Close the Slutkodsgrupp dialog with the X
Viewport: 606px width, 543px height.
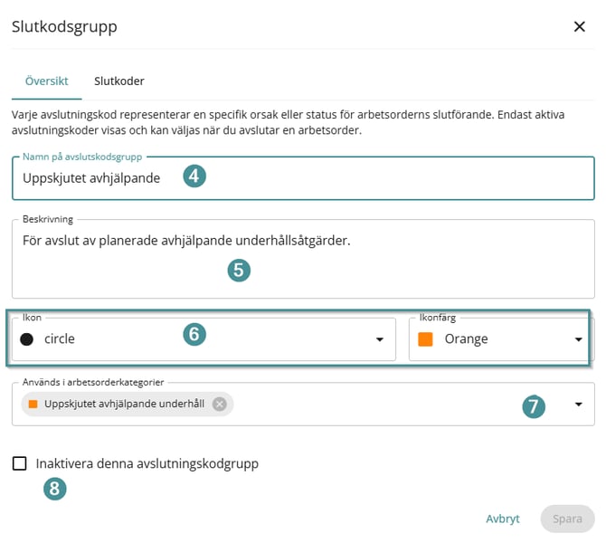(579, 26)
